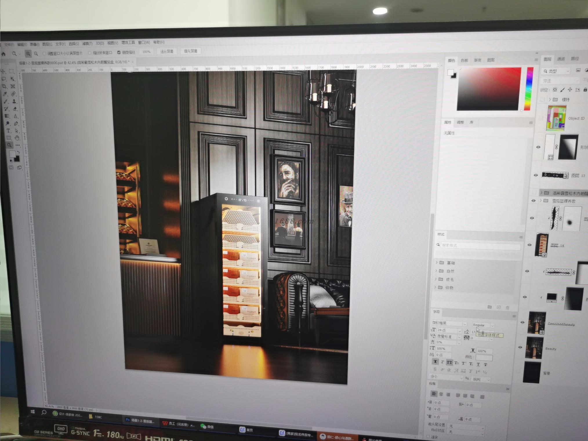Screen dimensions: 588x441
Task: Click delete style trash icon in Styles panel
Action: [507, 308]
